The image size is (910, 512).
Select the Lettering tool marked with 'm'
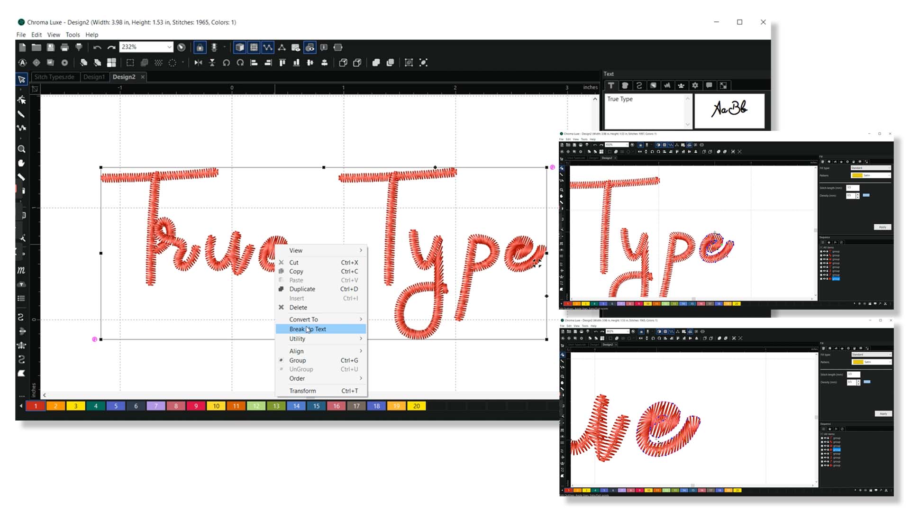coord(21,271)
